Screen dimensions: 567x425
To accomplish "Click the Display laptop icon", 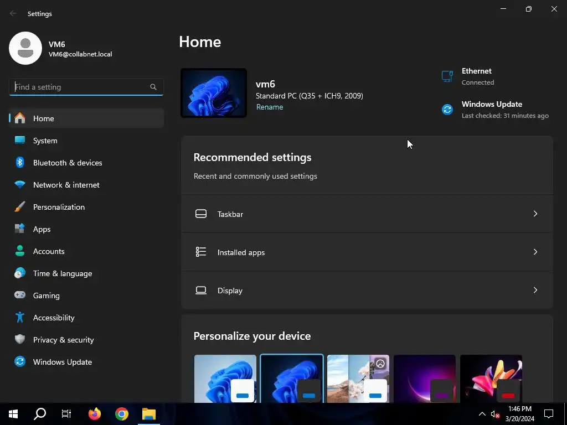I will point(201,290).
